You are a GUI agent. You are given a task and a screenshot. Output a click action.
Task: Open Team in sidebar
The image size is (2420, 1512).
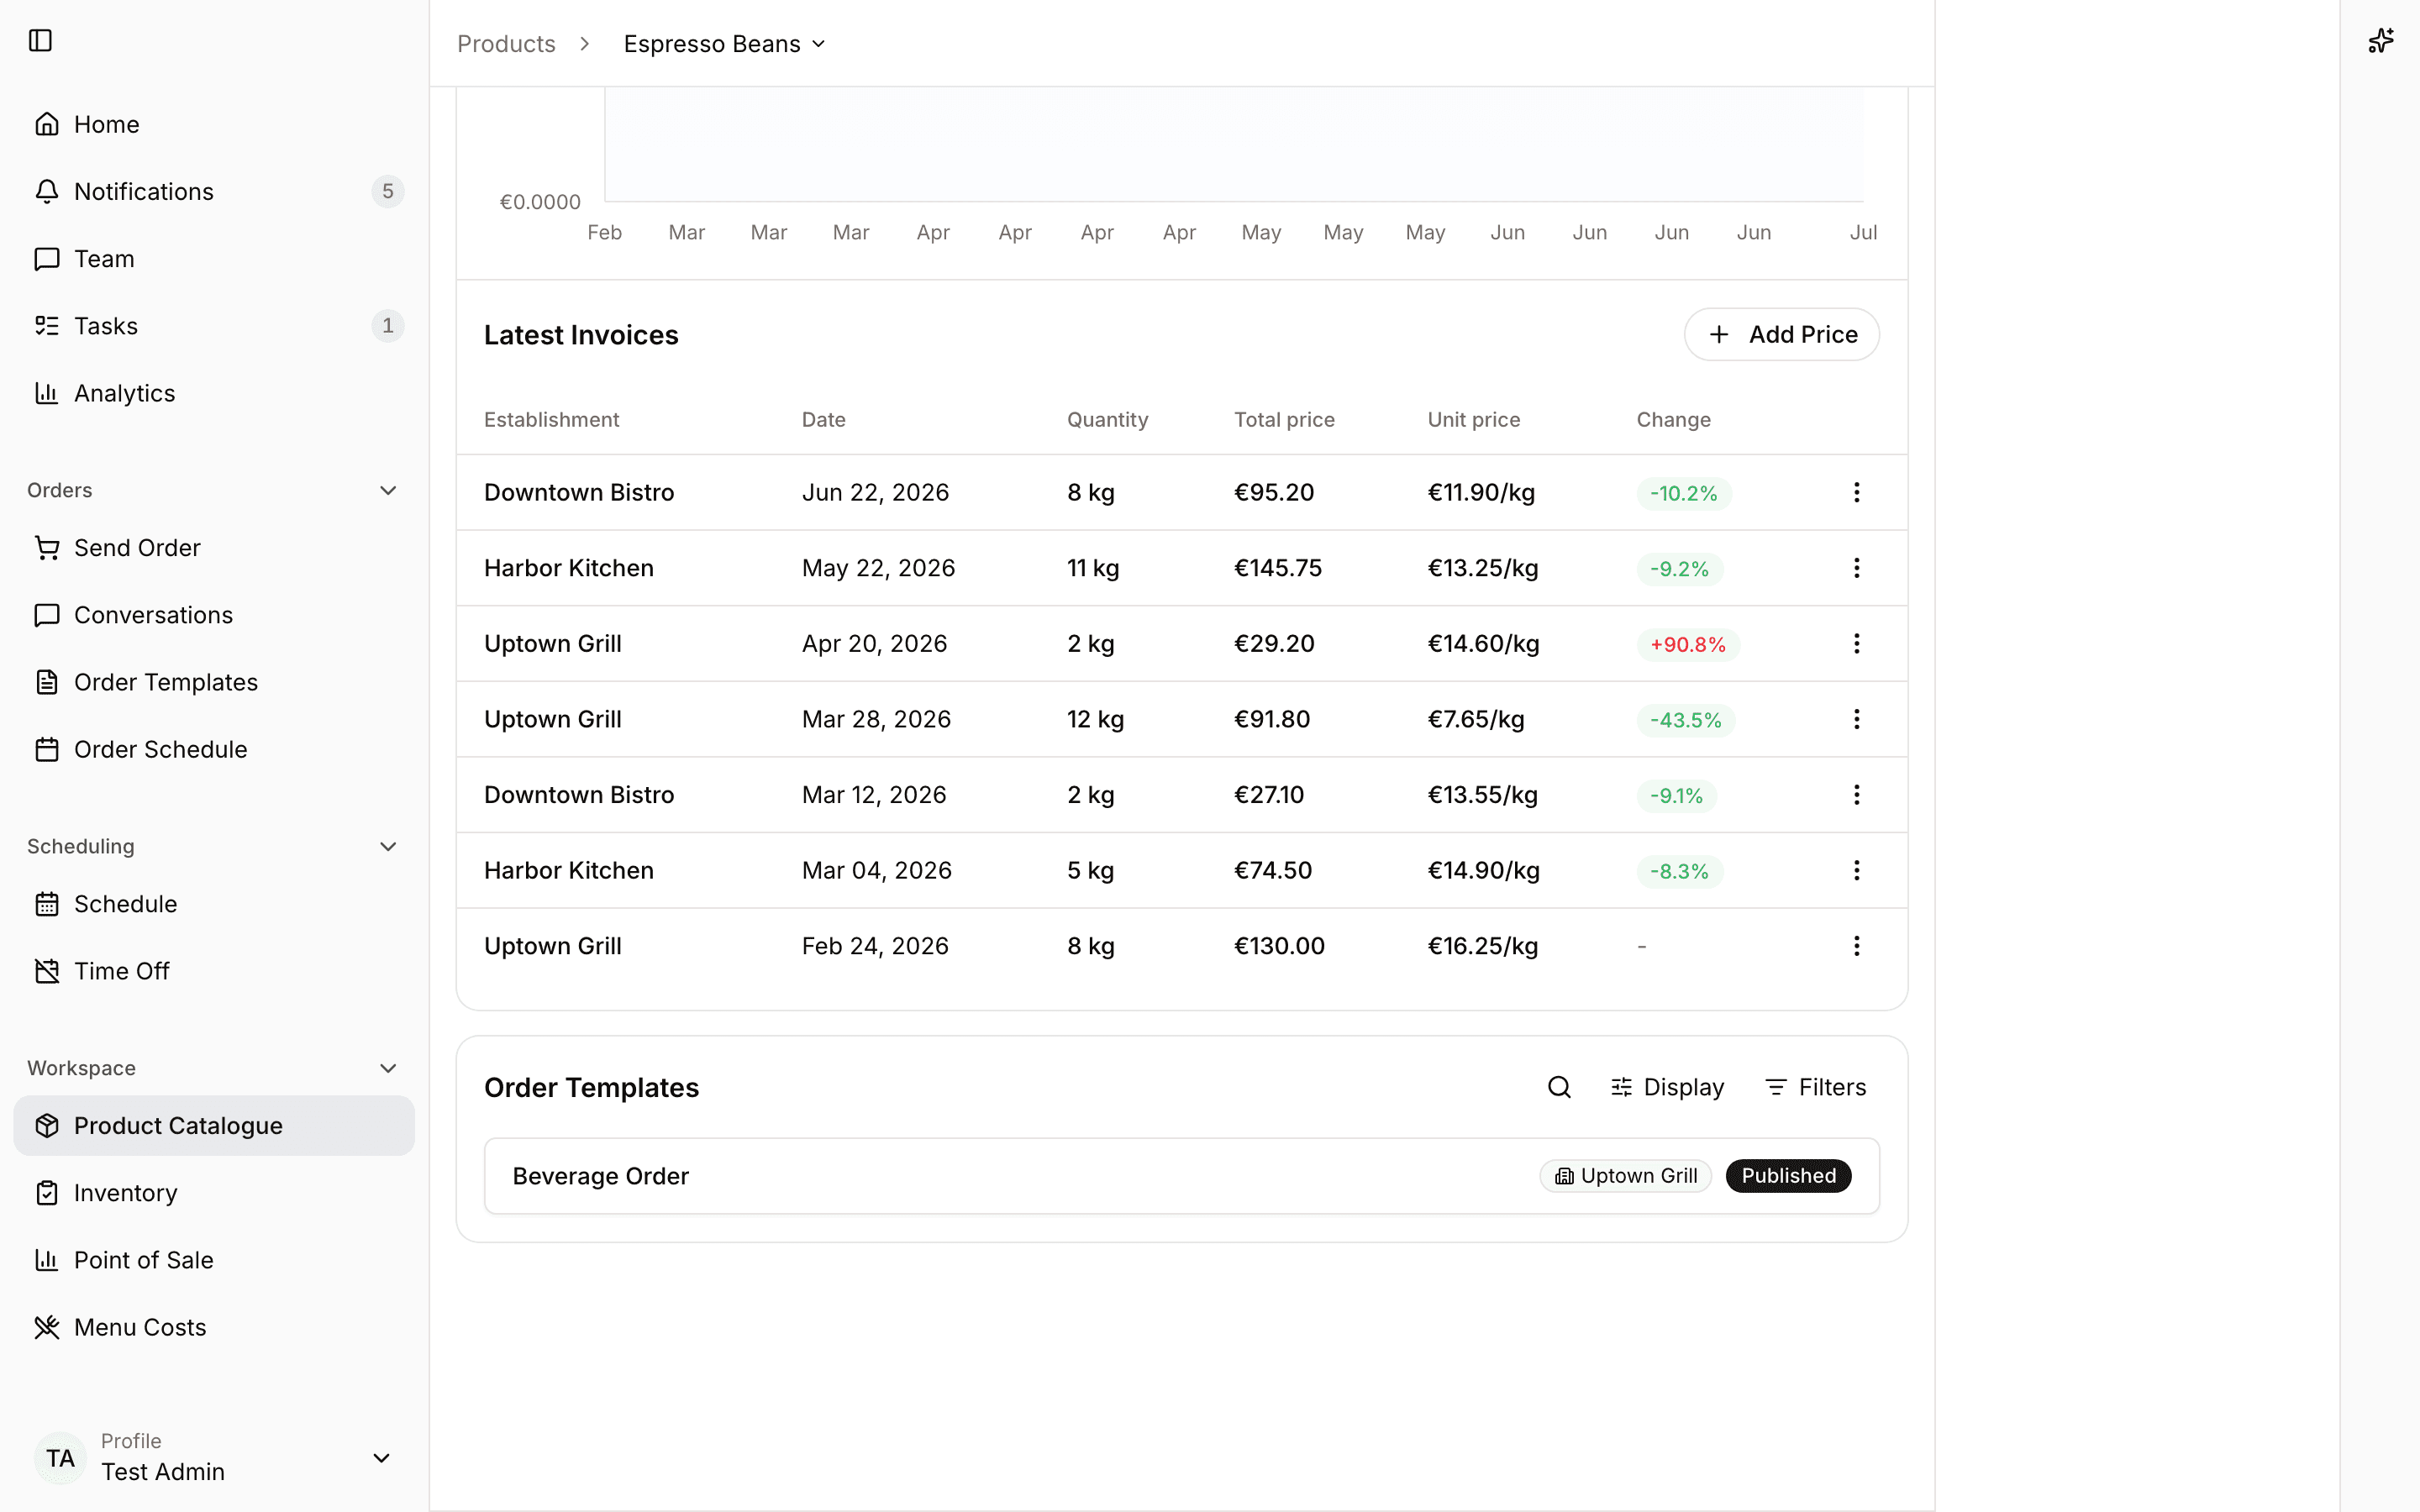[214, 259]
